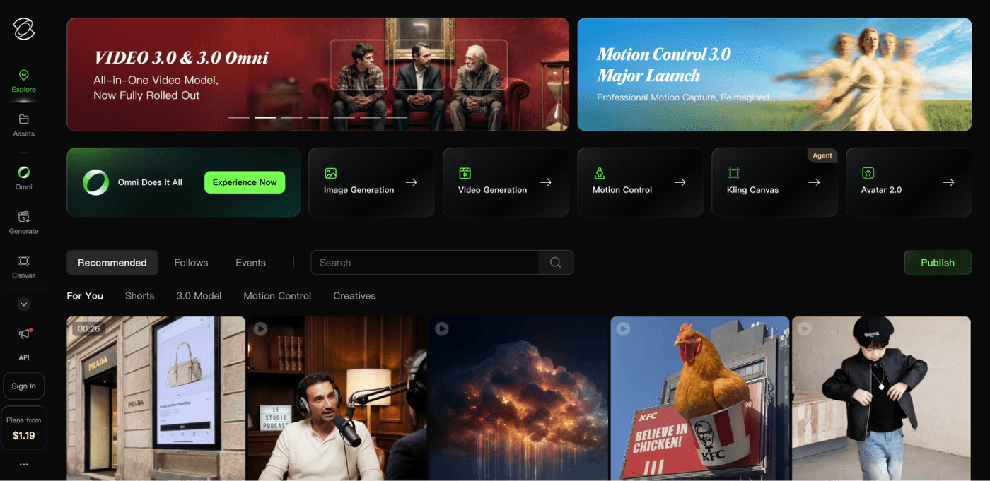Click the search magnifier icon
This screenshot has width=990, height=481.
click(556, 263)
